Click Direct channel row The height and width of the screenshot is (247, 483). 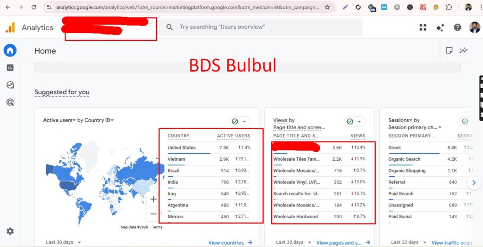pyautogui.click(x=430, y=148)
